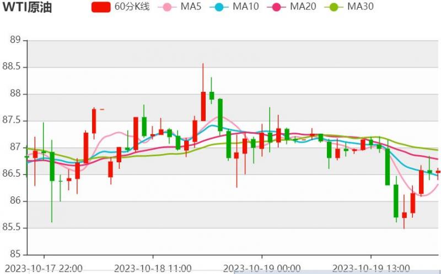441x274 pixels.
Task: Click the 87 y-axis label
Action: click(15, 147)
